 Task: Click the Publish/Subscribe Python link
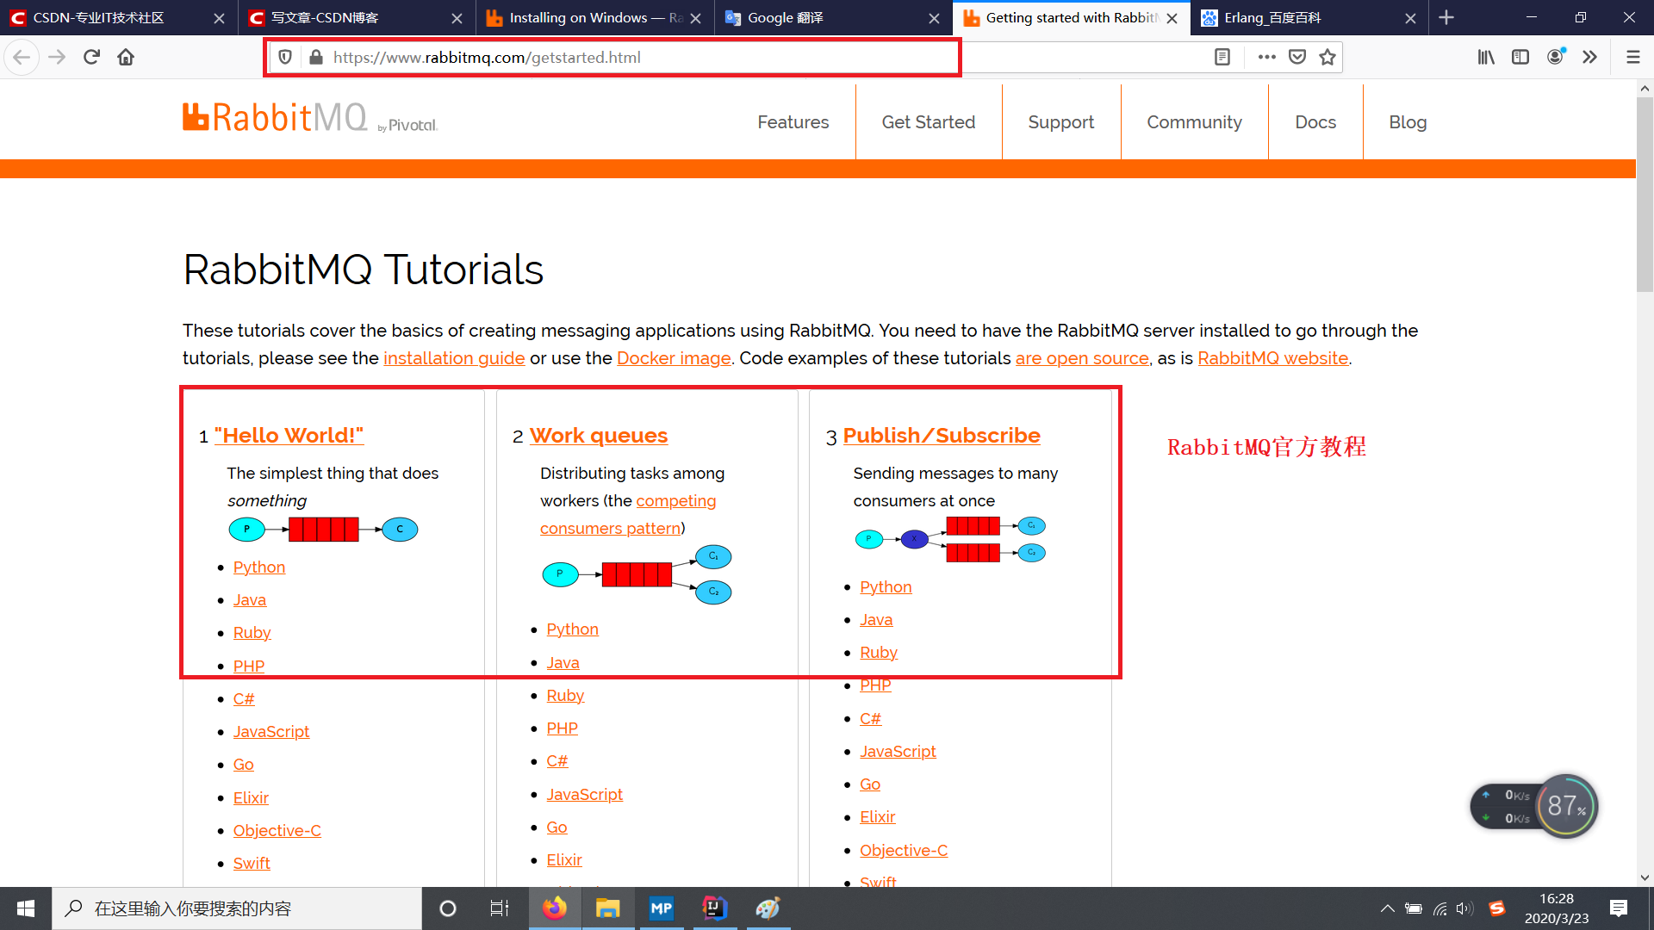[885, 586]
